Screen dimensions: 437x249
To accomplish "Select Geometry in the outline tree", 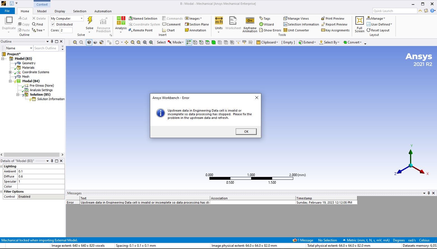I will pos(29,63).
